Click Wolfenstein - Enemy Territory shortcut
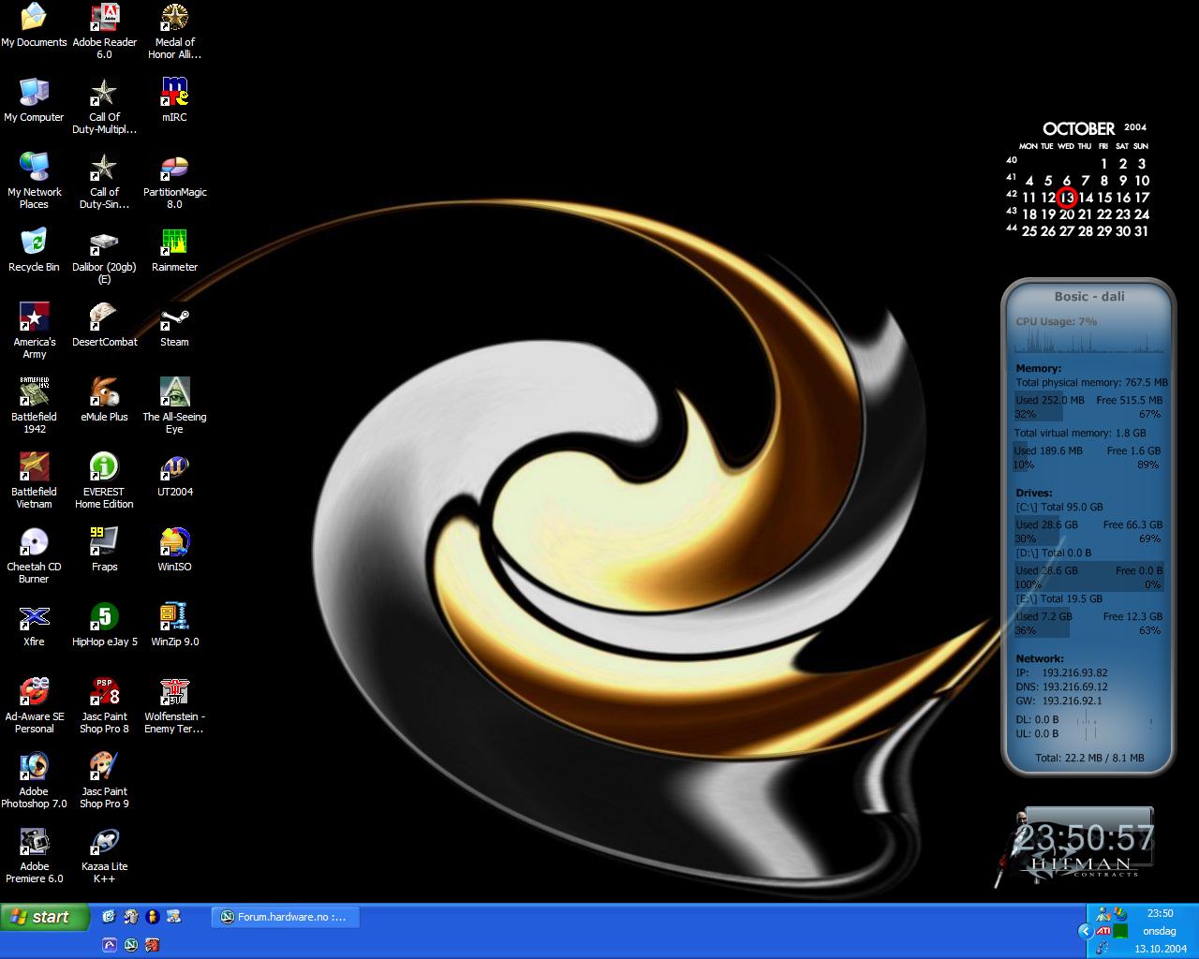This screenshot has height=959, width=1199. (x=174, y=705)
